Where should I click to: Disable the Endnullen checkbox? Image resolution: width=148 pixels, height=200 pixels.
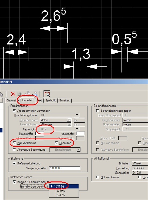[56, 143]
